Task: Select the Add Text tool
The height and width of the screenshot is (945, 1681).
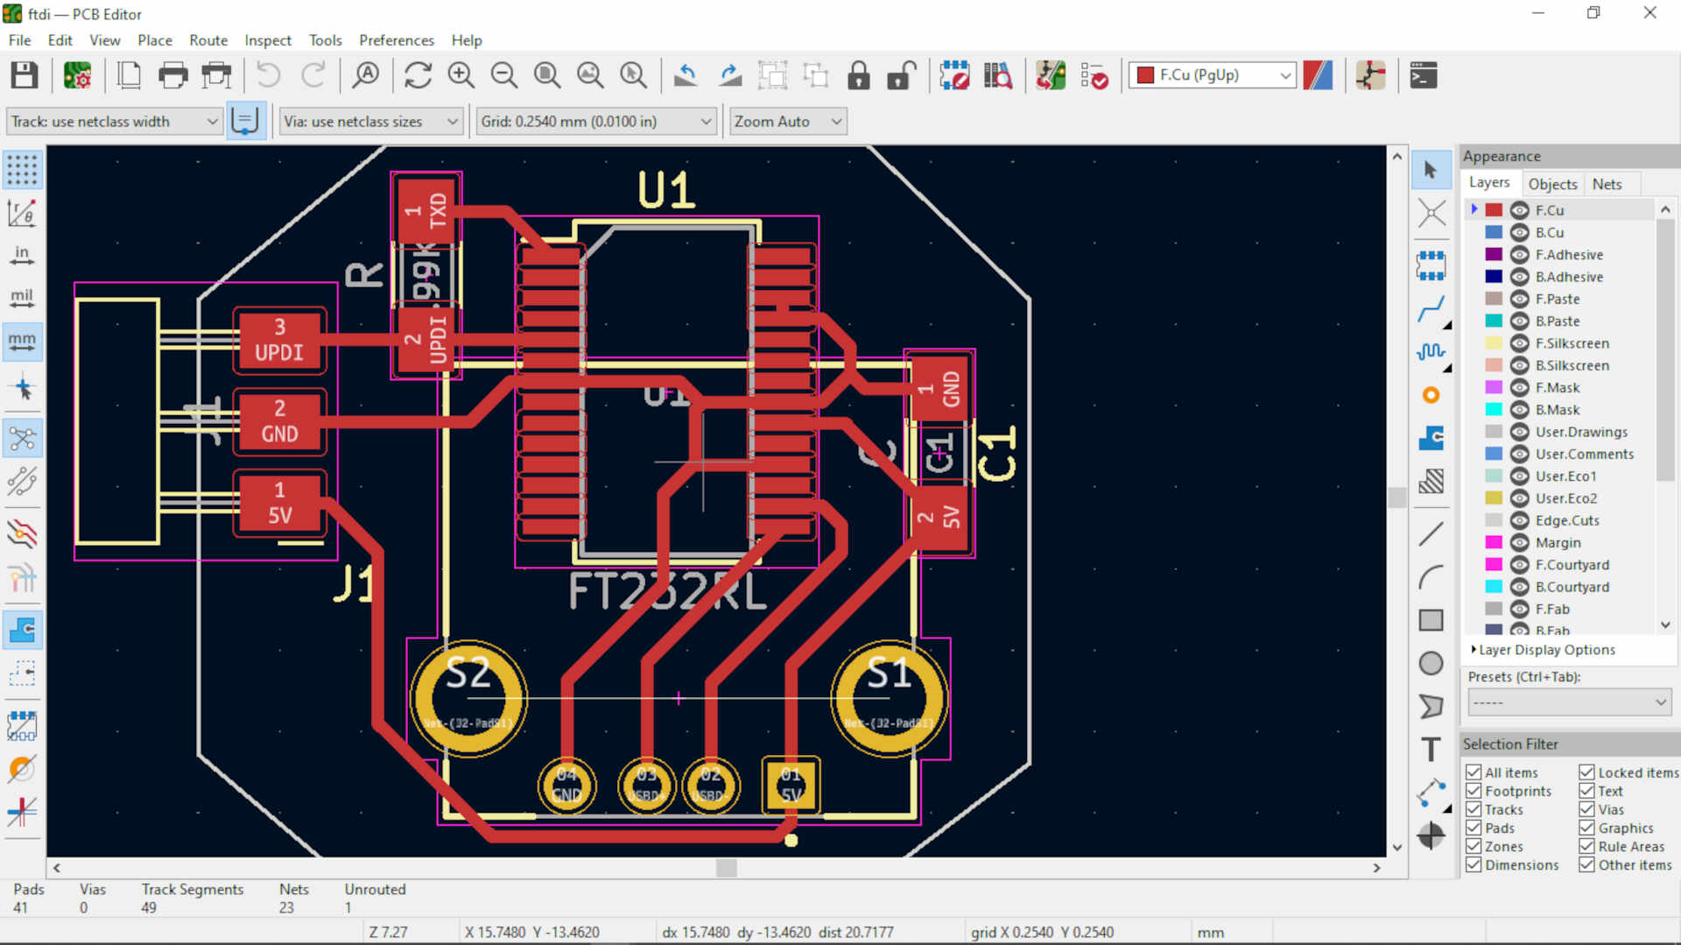Action: pos(1431,749)
